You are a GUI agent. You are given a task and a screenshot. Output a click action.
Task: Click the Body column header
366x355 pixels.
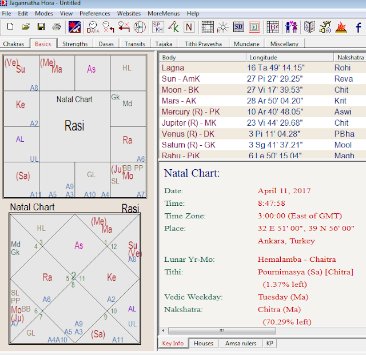click(202, 57)
